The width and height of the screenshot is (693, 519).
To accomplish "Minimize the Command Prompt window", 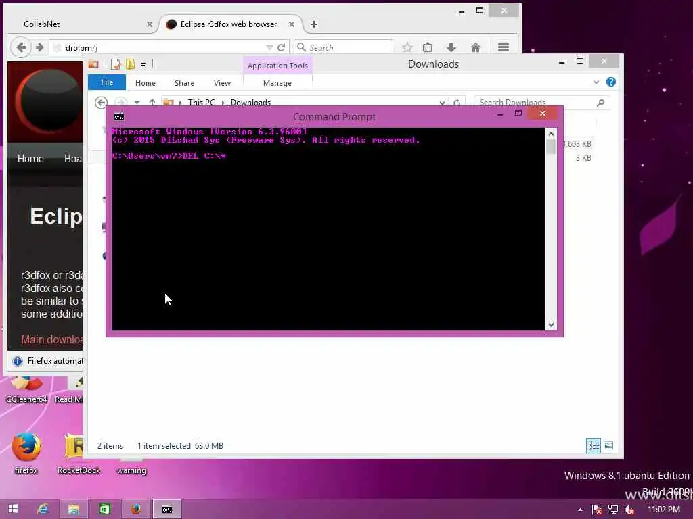I will click(500, 114).
